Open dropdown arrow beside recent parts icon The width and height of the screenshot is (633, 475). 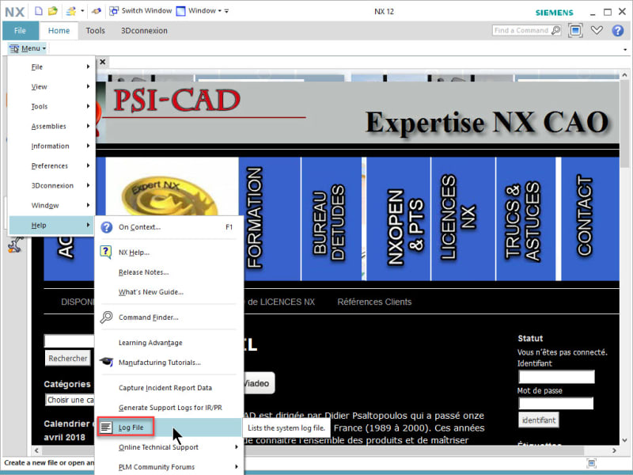82,11
